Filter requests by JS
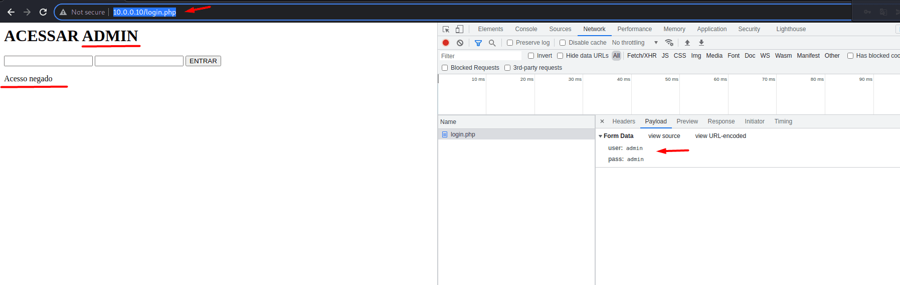 click(x=665, y=56)
